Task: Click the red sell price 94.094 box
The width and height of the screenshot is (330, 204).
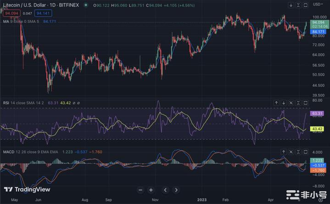Action: (11, 13)
